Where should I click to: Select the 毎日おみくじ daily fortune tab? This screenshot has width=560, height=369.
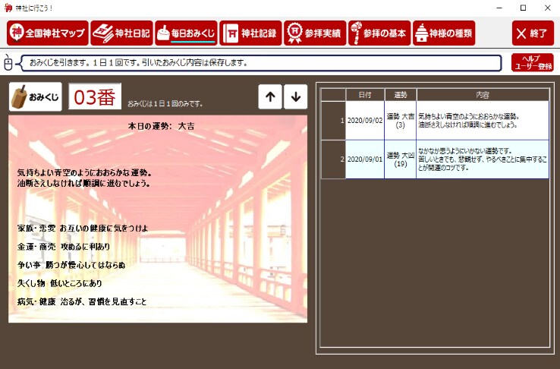click(186, 33)
